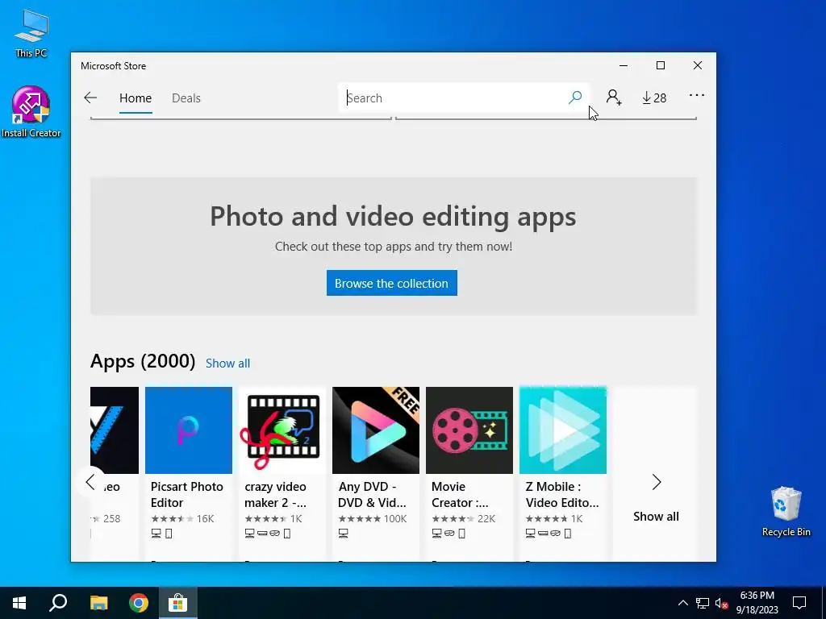
Task: Open File Explorer from the taskbar
Action: [98, 603]
